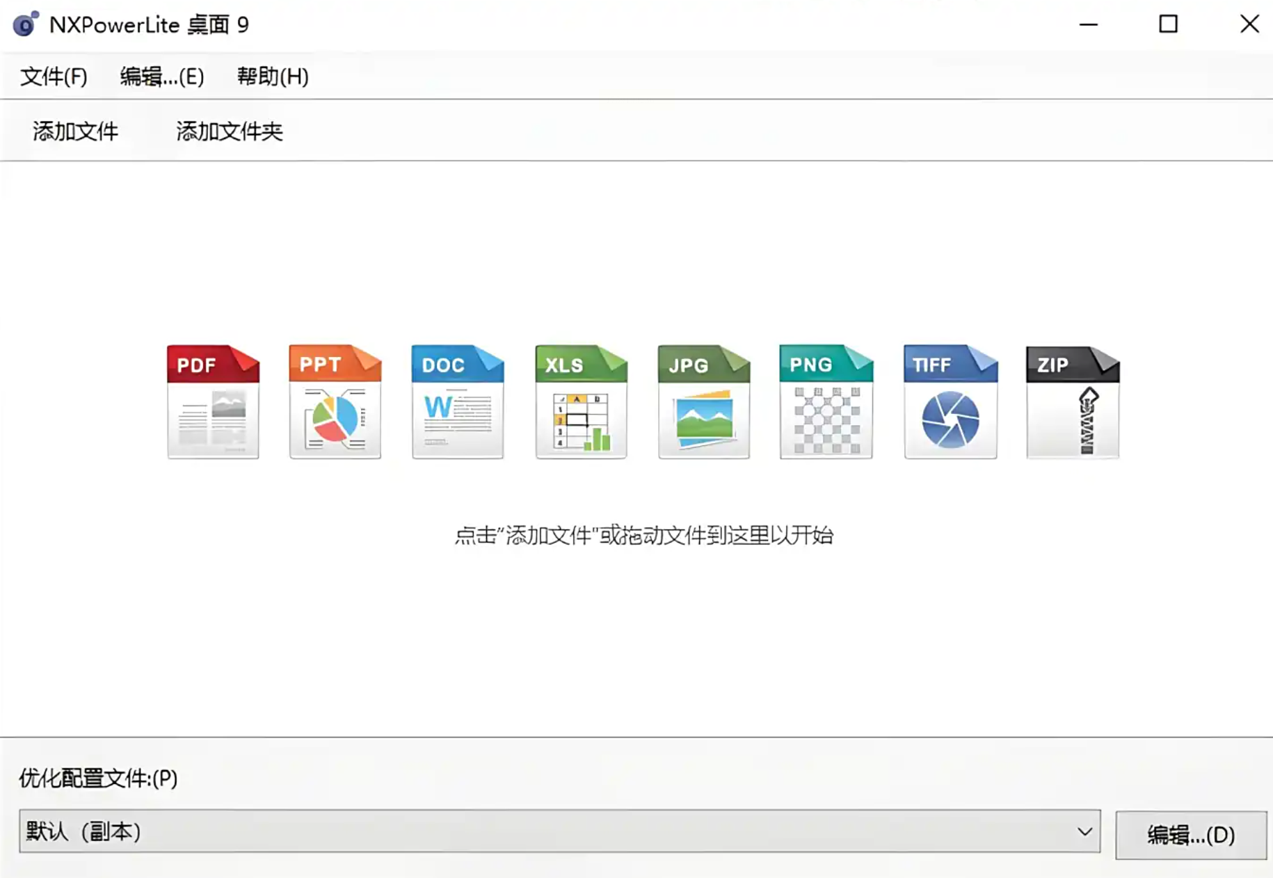Minimize the NXPowerLite window
Image resolution: width=1273 pixels, height=878 pixels.
(x=1089, y=24)
